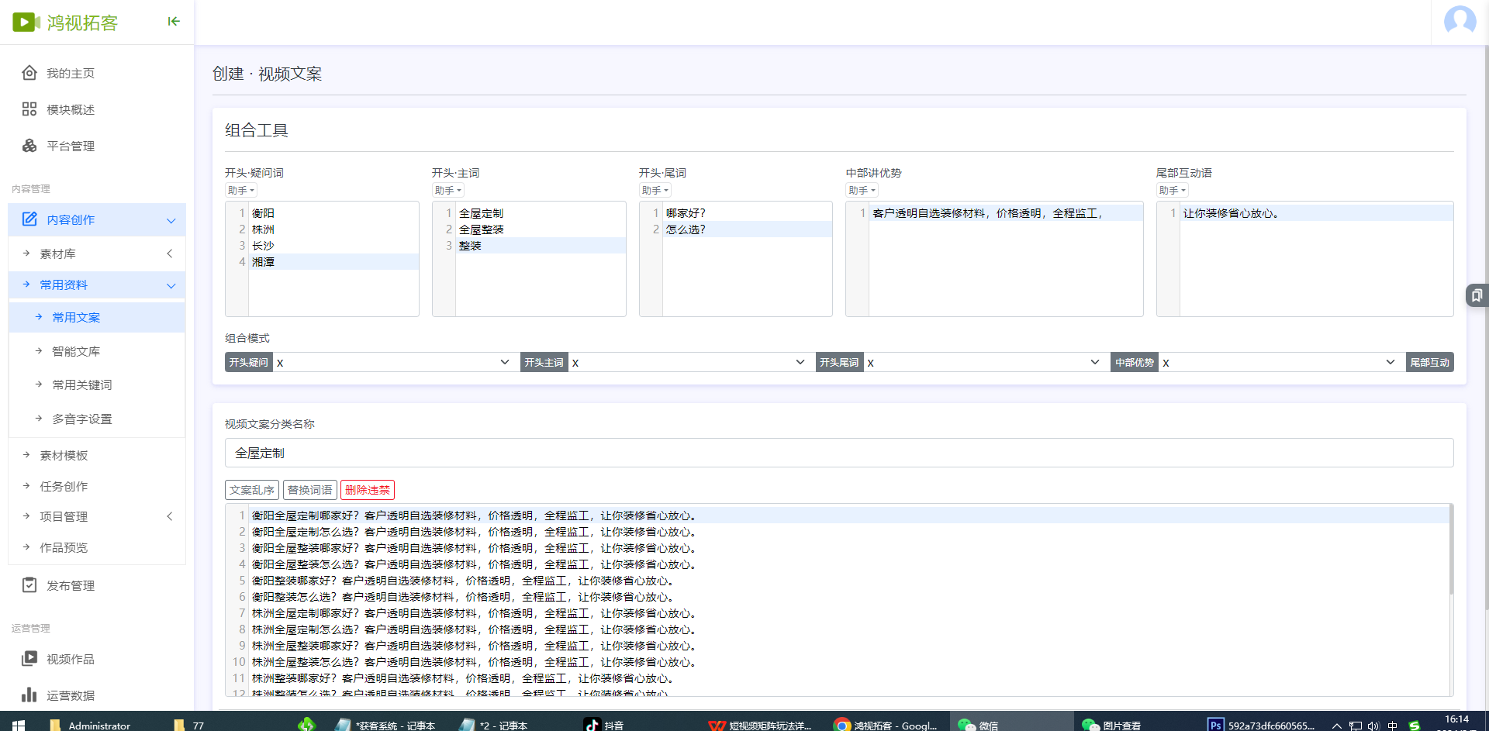The width and height of the screenshot is (1489, 731).
Task: Click line 株洲 in 开头·疑问词 editor
Action: [333, 229]
